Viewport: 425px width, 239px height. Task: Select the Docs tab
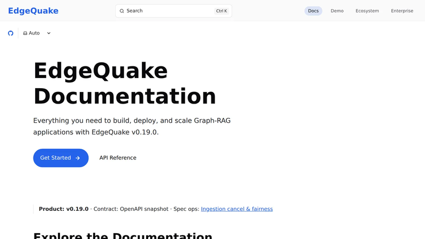[313, 11]
